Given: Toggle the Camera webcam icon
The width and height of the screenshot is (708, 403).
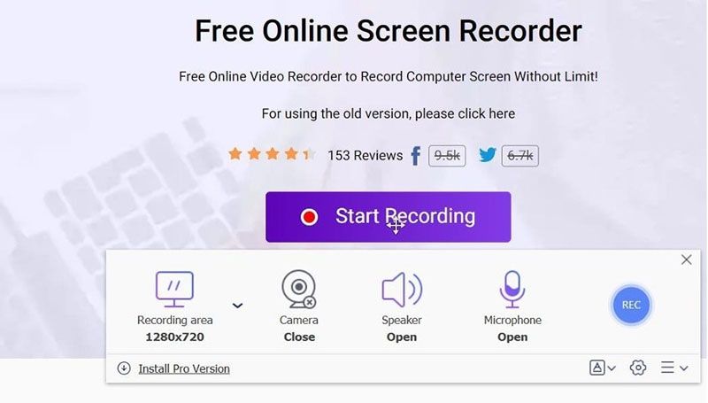Looking at the screenshot, I should click(x=298, y=289).
